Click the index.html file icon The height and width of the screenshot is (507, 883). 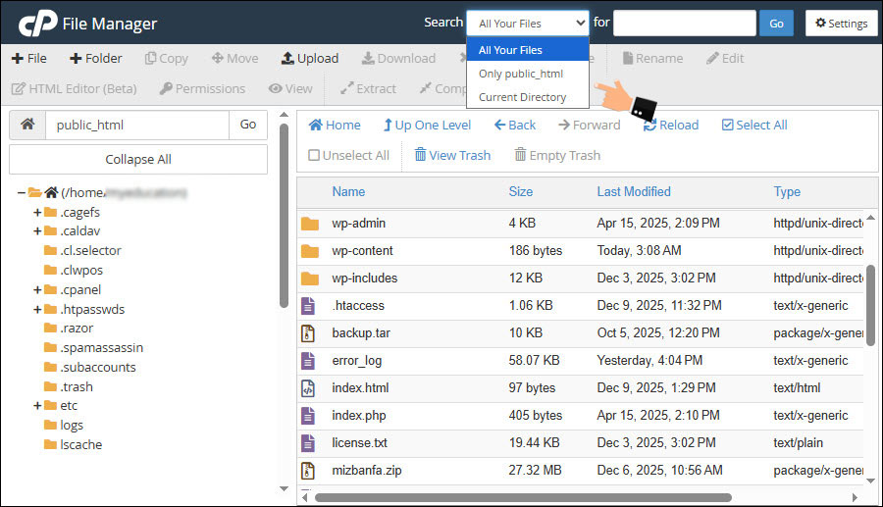(x=309, y=388)
